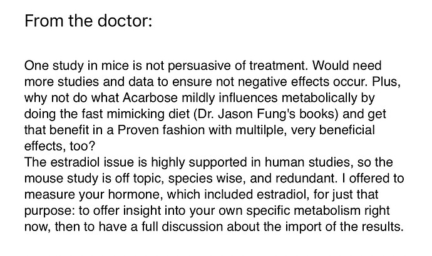Click the word "Plus," ending second line

[386, 82]
